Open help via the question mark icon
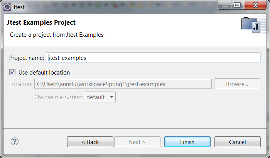Screen dimensions: 270x158 tap(15, 142)
